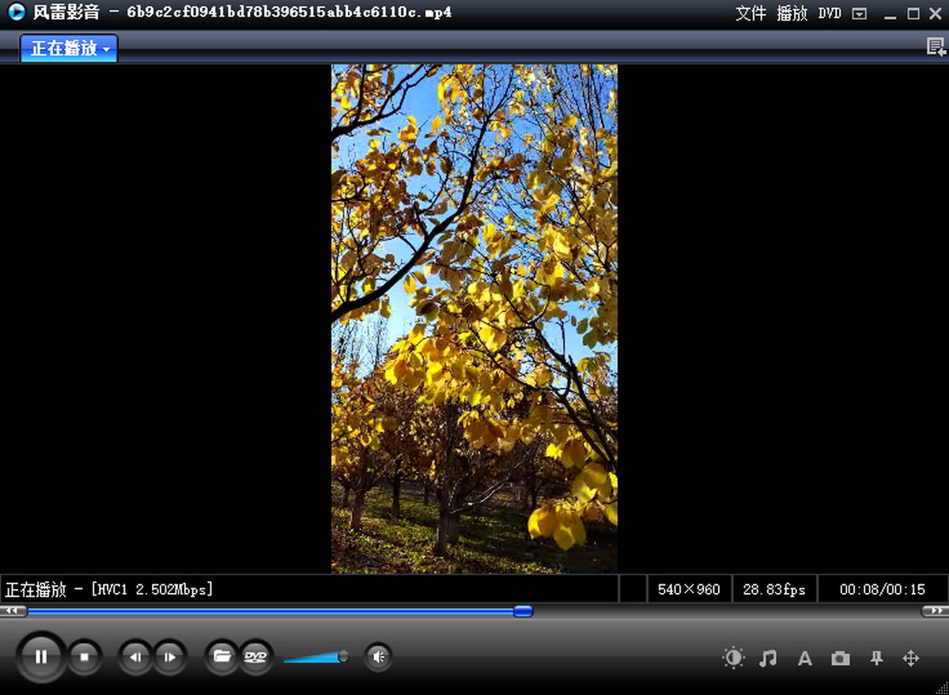Viewport: 949px width, 695px height.
Task: Expand the 正在播放 dropdown tab
Action: [70, 48]
